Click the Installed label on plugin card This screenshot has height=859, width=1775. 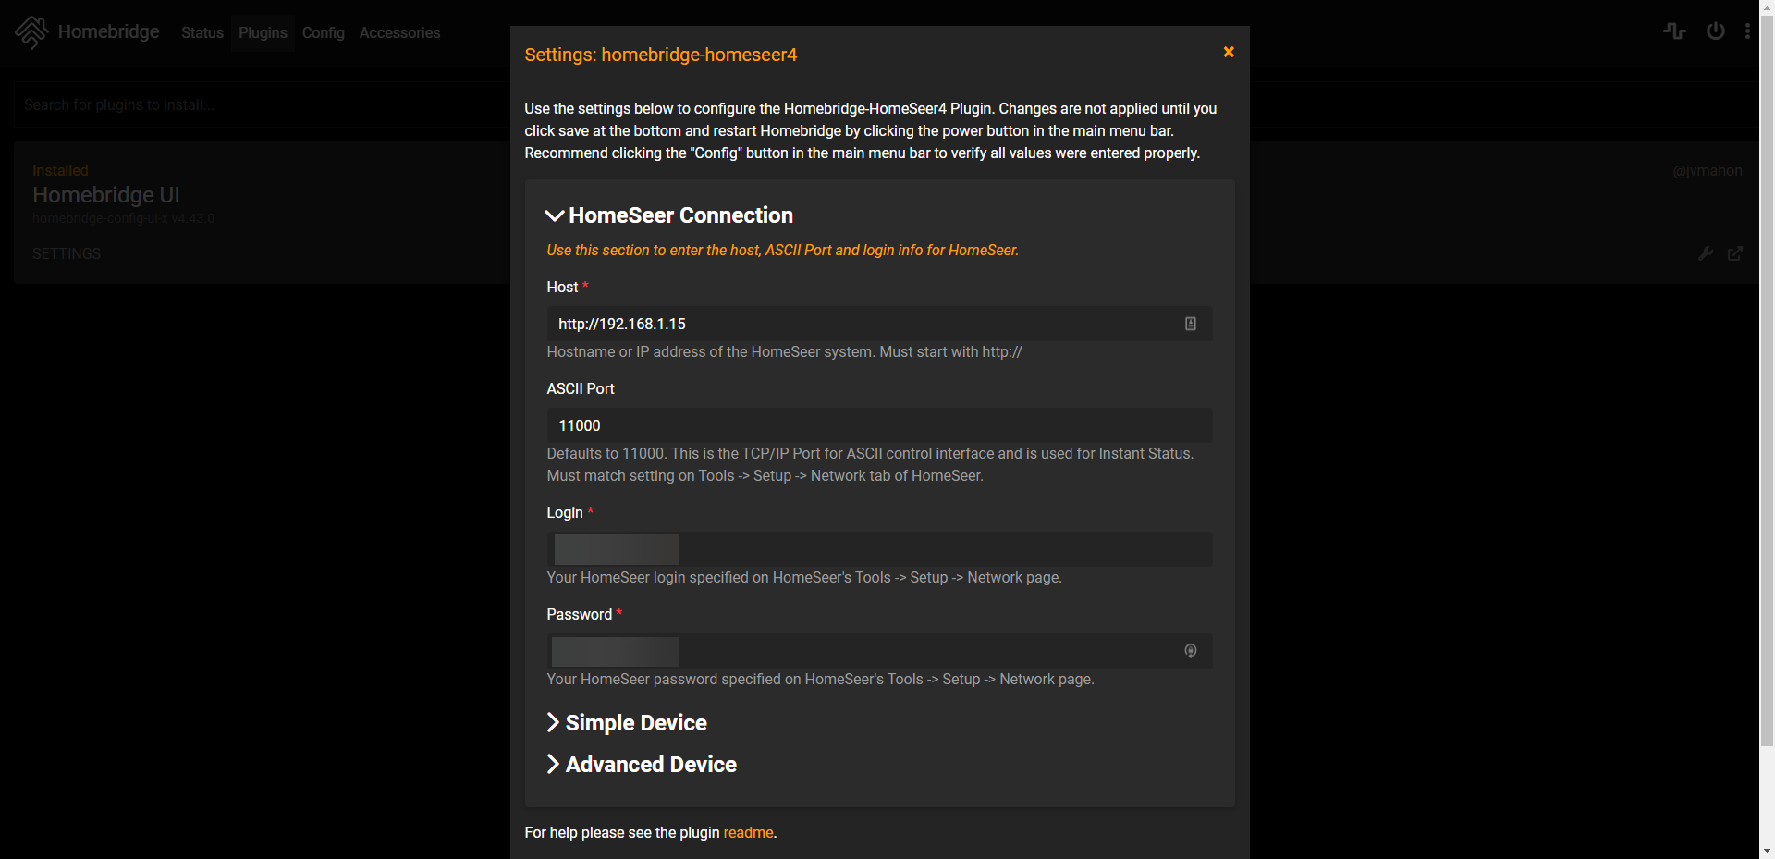(x=60, y=171)
